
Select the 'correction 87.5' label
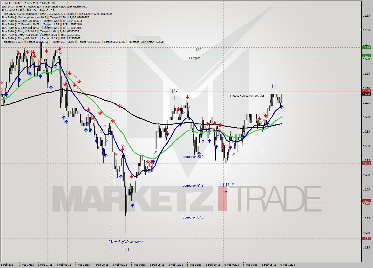click(x=193, y=217)
